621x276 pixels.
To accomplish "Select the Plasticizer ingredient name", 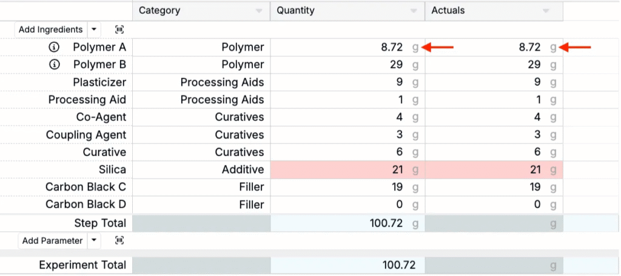I will click(x=99, y=82).
